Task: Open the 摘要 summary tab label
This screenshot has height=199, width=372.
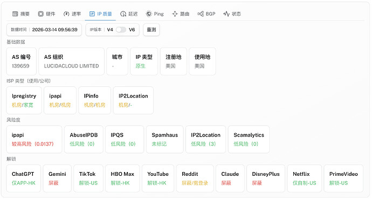Action: (25, 14)
